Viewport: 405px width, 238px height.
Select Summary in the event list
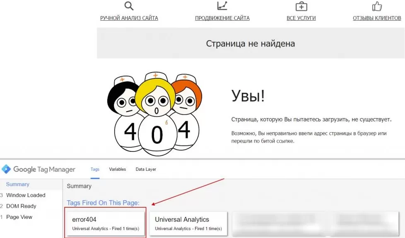click(18, 185)
